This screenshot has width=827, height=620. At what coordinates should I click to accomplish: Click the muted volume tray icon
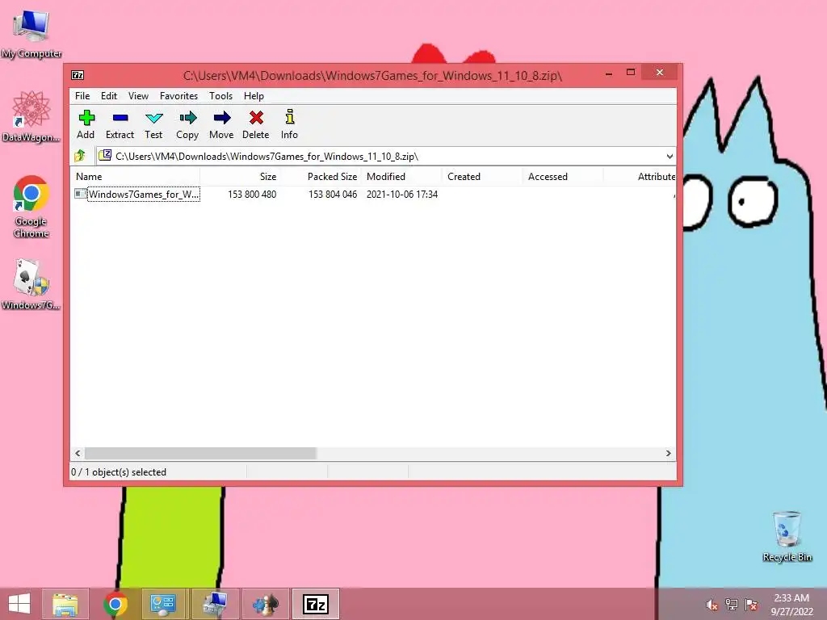[712, 605]
